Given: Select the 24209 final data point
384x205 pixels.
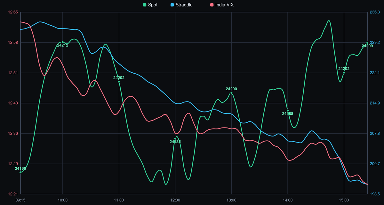Looking at the screenshot, I should pos(367,43).
